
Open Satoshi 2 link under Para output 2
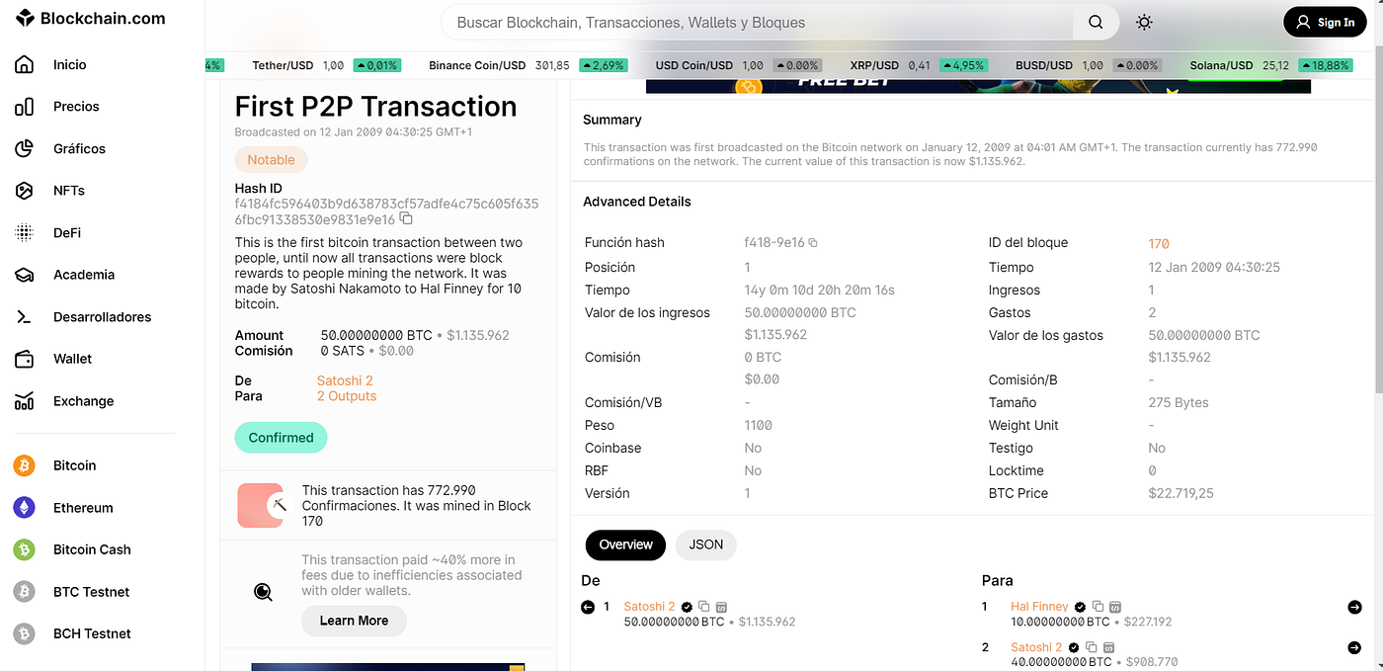(1036, 647)
